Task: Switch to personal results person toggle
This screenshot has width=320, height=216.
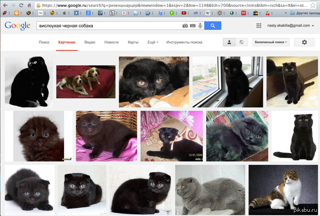Action: (229, 42)
